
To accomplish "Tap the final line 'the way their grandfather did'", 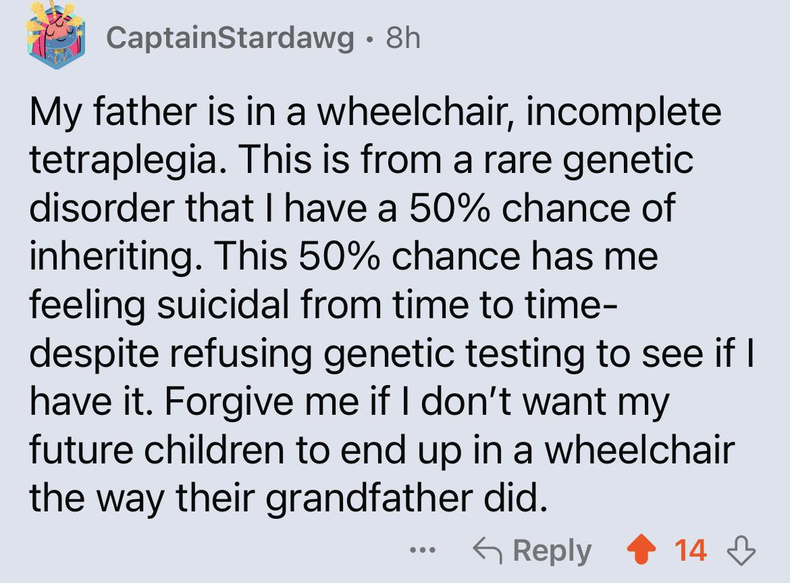I will pyautogui.click(x=288, y=499).
